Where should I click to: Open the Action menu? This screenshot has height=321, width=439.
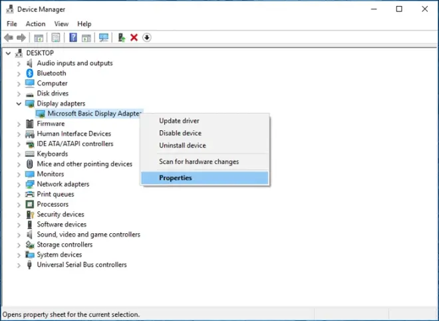pos(35,24)
